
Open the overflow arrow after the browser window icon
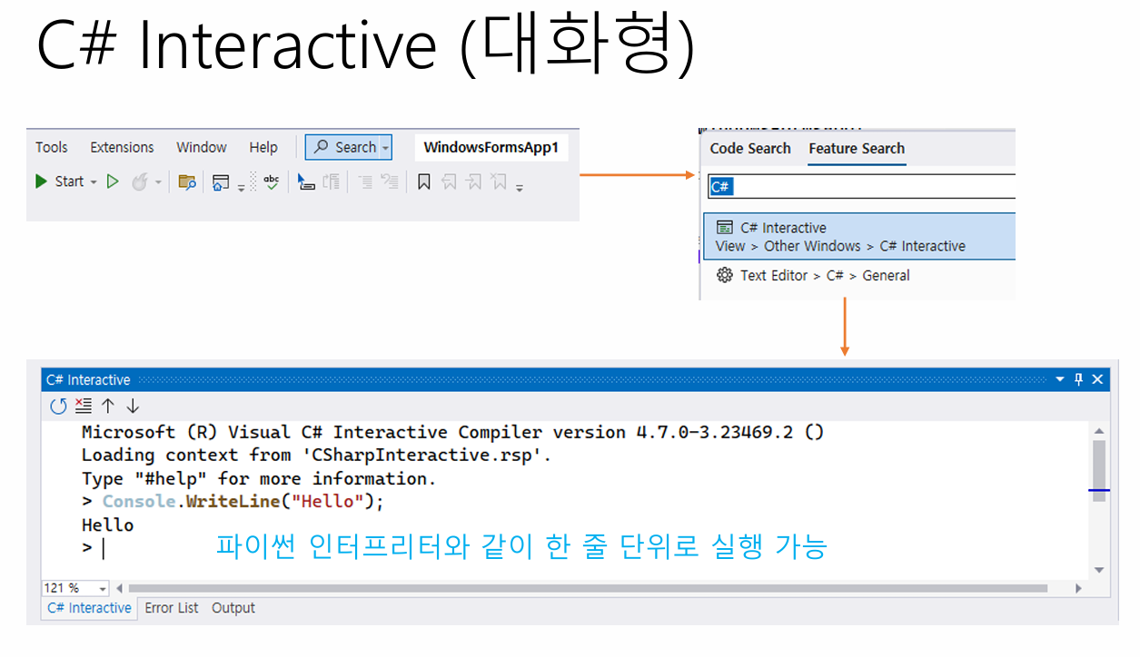coord(241,187)
